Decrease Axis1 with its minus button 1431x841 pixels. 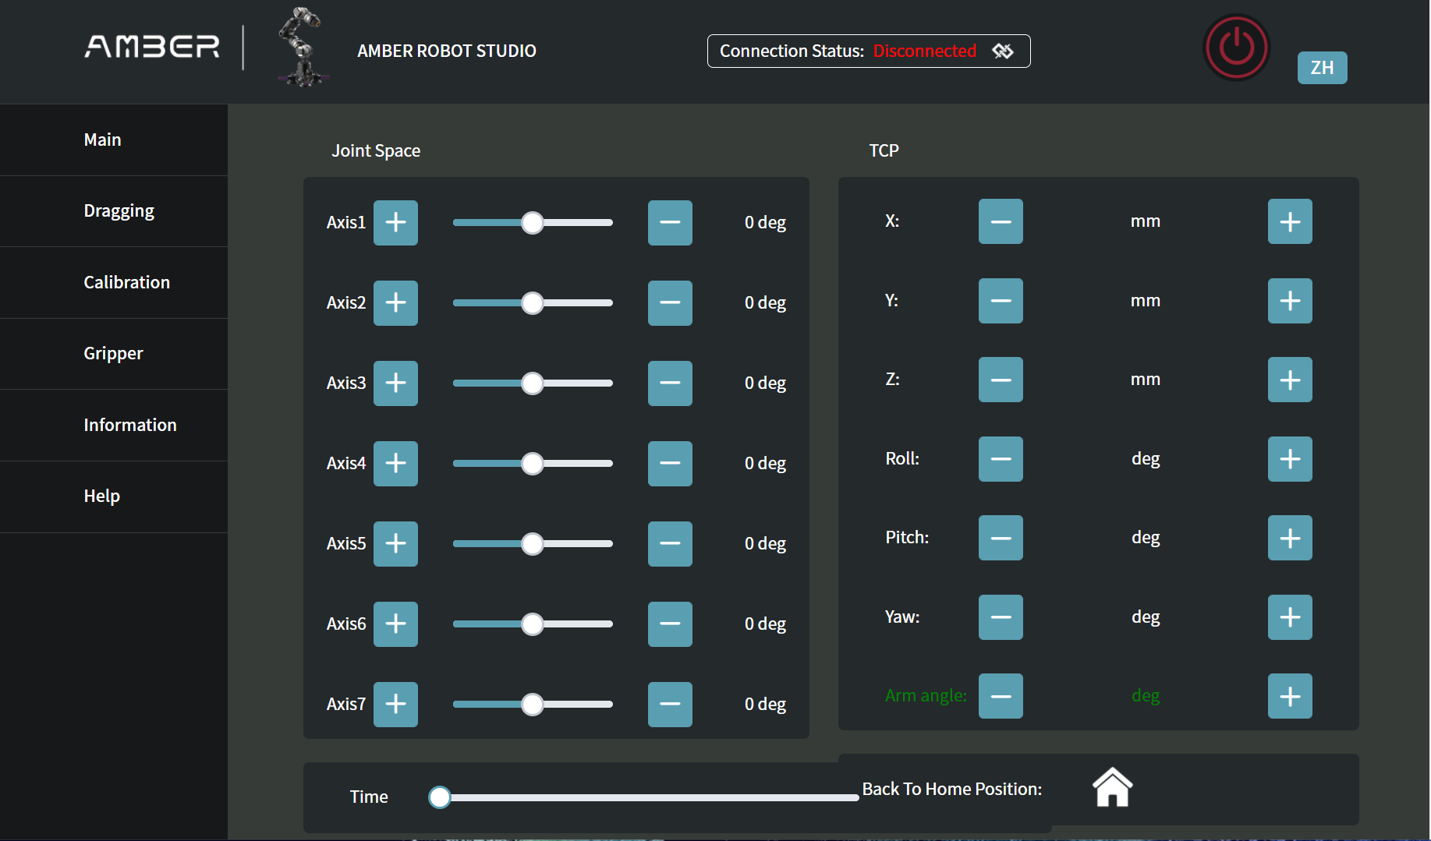[670, 223]
